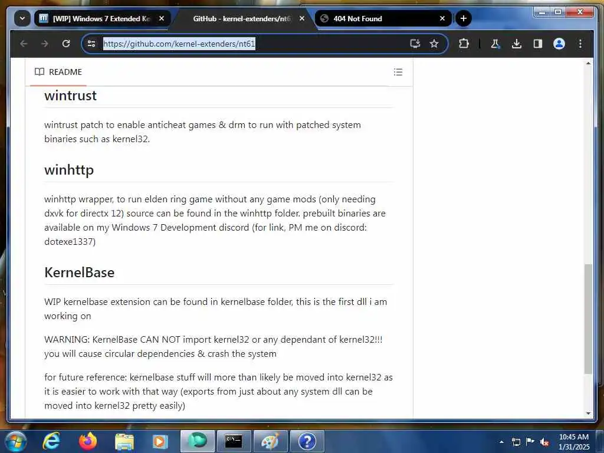Select the README tab

coord(58,72)
